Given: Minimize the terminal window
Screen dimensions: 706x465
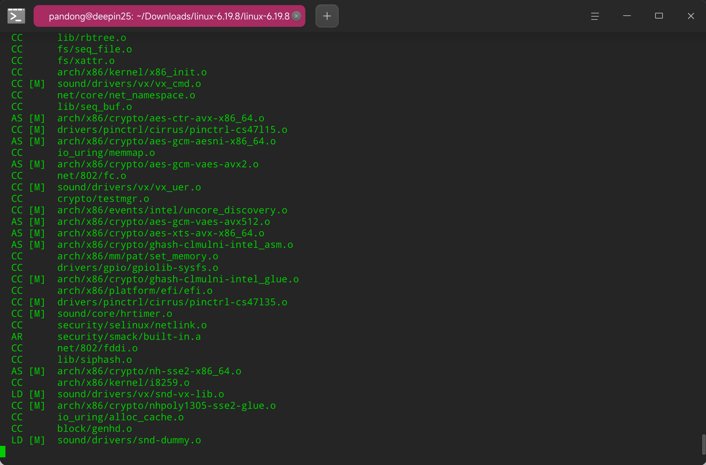Looking at the screenshot, I should pos(627,16).
